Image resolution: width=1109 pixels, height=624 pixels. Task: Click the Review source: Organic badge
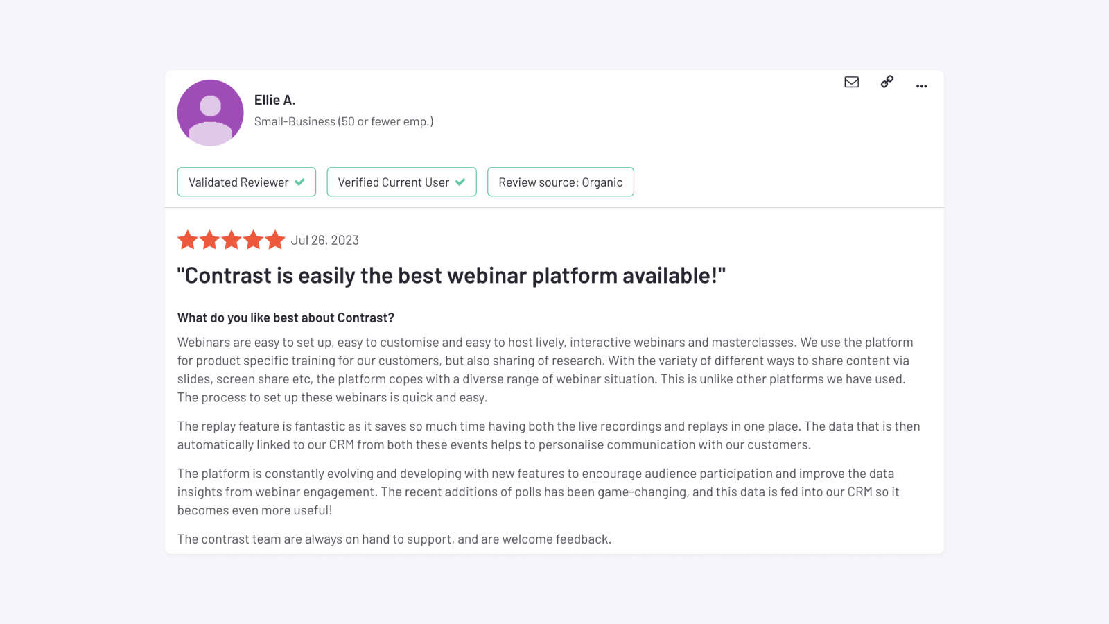coord(560,182)
